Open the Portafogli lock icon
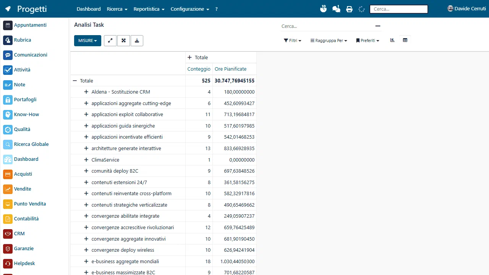 (x=8, y=100)
